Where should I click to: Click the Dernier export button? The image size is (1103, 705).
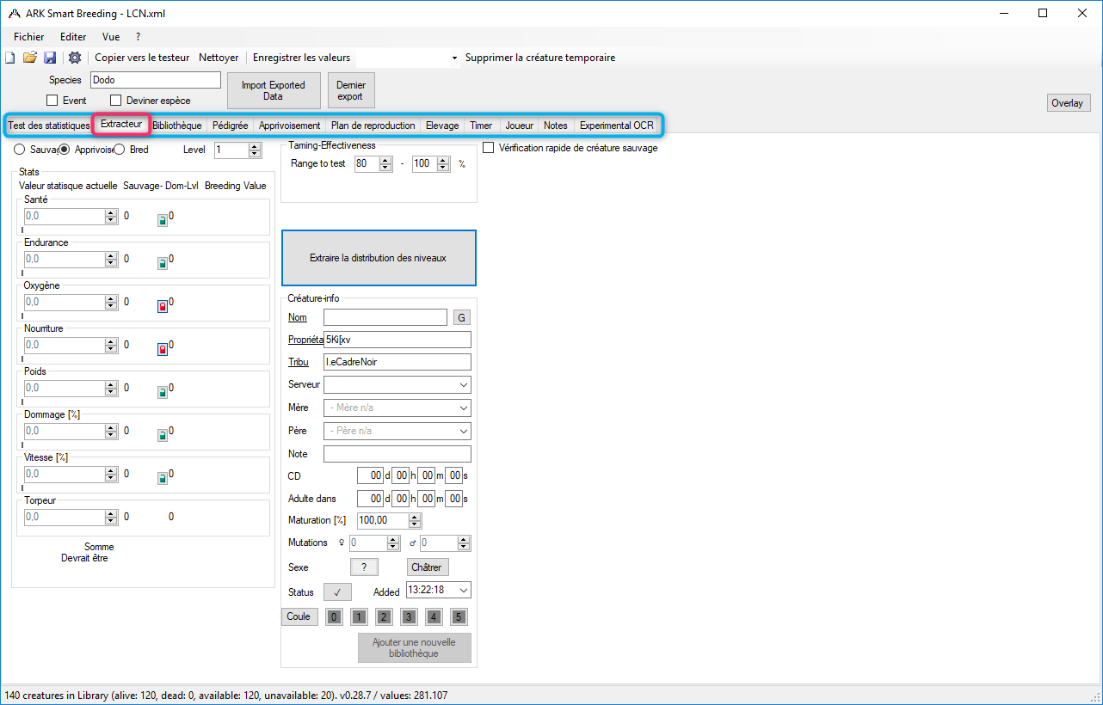tap(351, 90)
